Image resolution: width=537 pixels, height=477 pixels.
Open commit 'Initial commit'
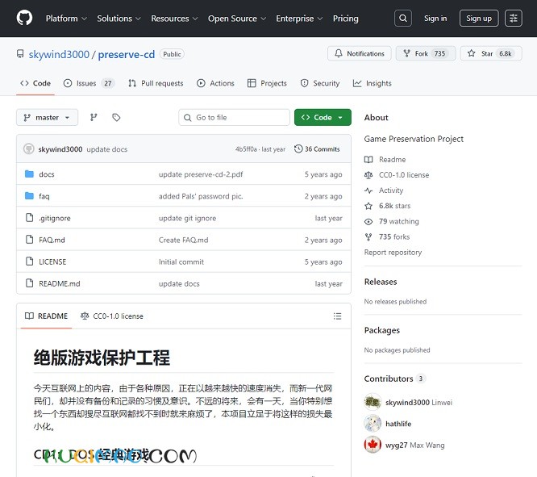click(x=181, y=262)
